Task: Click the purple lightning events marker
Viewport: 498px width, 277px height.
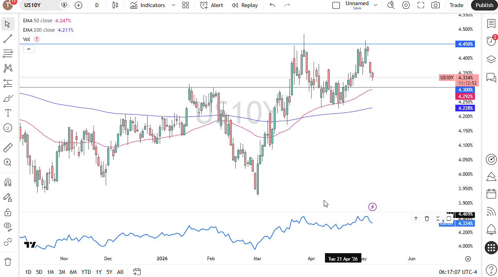Action: click(x=372, y=207)
